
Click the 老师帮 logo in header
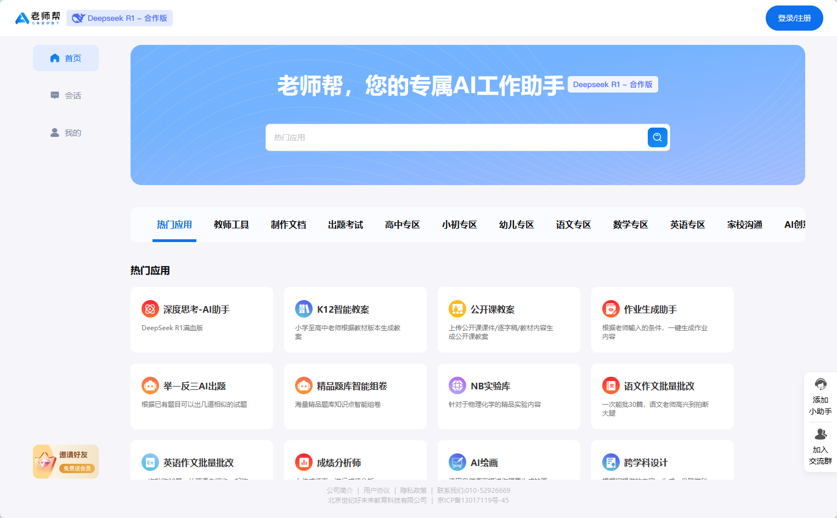[37, 18]
